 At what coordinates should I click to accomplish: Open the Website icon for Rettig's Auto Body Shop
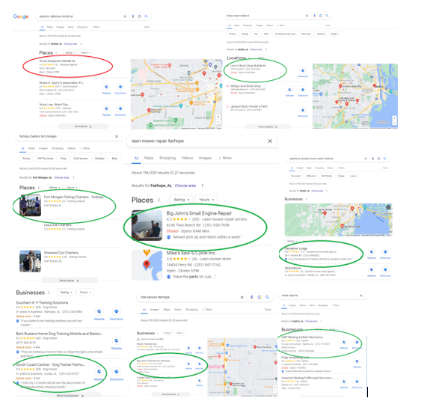[x=289, y=90]
